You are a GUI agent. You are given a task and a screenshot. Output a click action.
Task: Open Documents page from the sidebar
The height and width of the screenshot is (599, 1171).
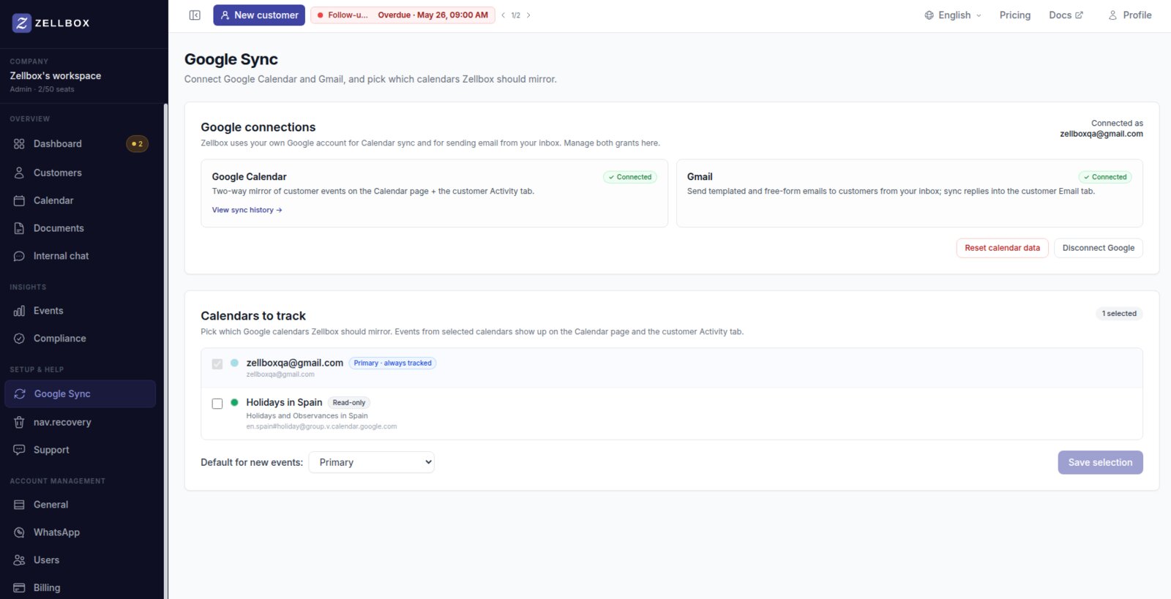pyautogui.click(x=81, y=228)
